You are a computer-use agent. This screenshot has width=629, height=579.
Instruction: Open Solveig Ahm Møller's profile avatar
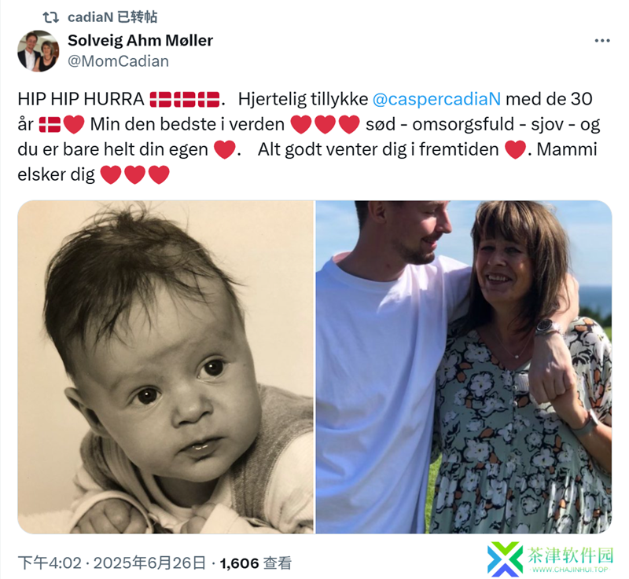[x=38, y=51]
